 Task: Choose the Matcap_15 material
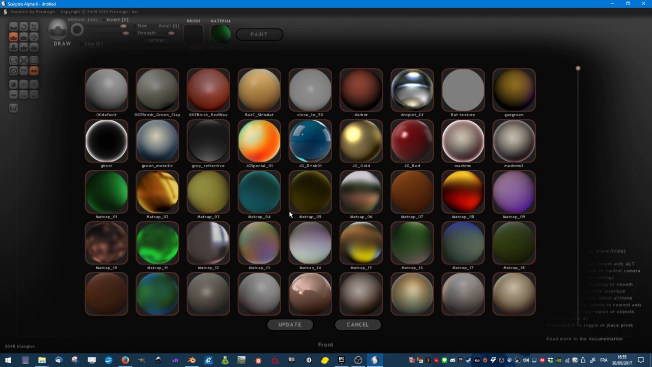(x=361, y=243)
